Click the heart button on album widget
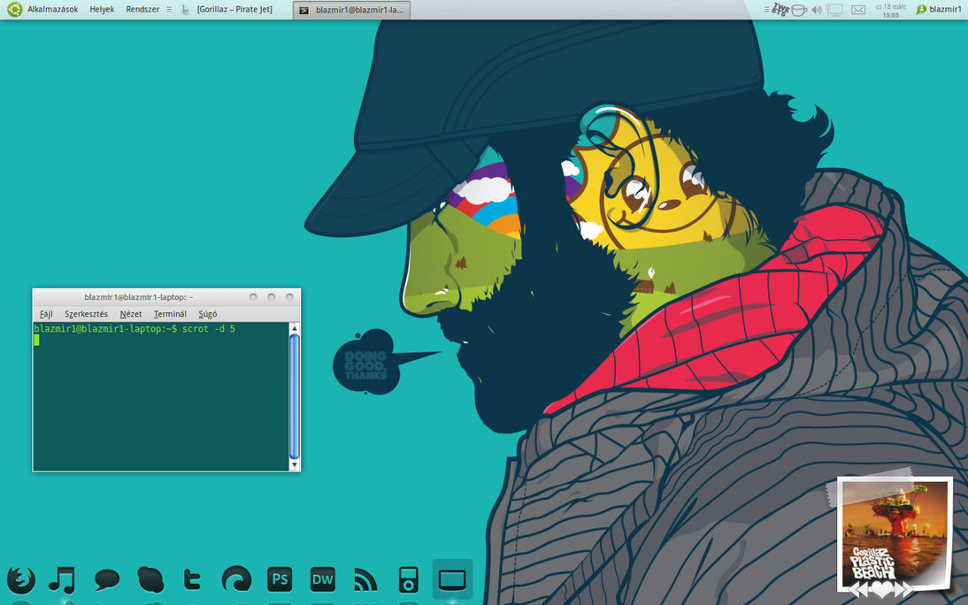Image resolution: width=968 pixels, height=605 pixels. [880, 590]
